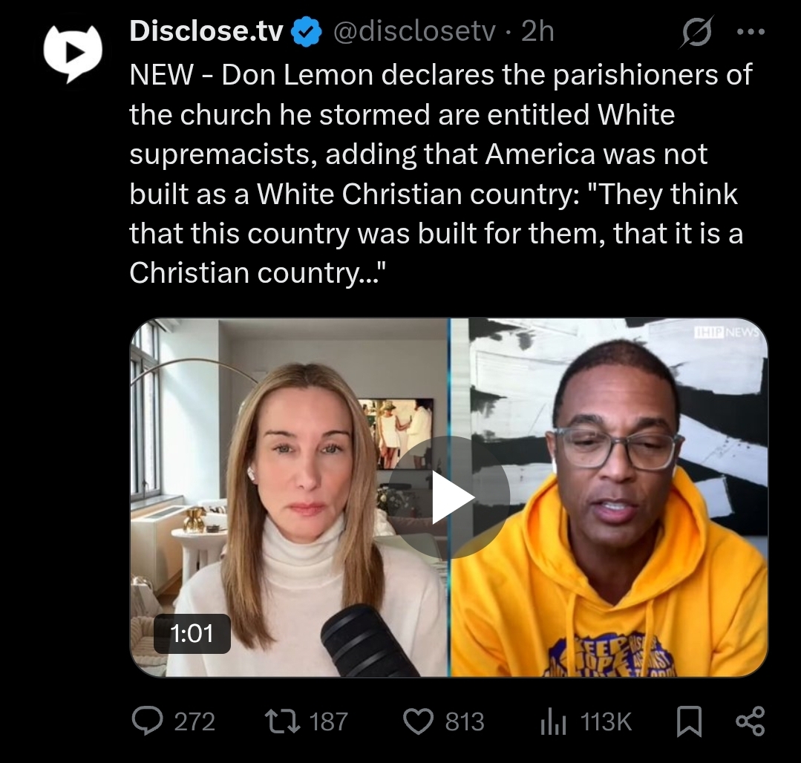Screen dimensions: 801x763
Task: Repost using the retweet arrows icon
Action: 283,721
